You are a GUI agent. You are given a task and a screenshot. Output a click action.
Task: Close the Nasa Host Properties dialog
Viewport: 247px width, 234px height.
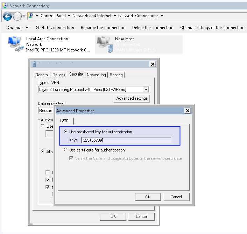[x=153, y=64]
